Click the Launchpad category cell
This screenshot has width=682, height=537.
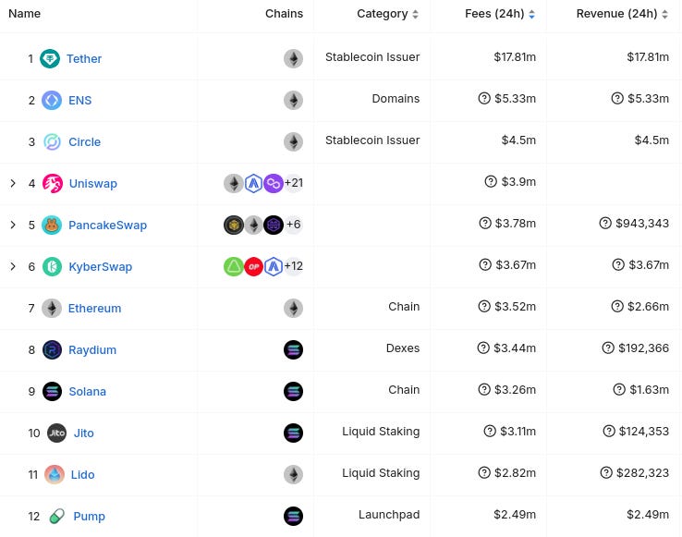(389, 515)
